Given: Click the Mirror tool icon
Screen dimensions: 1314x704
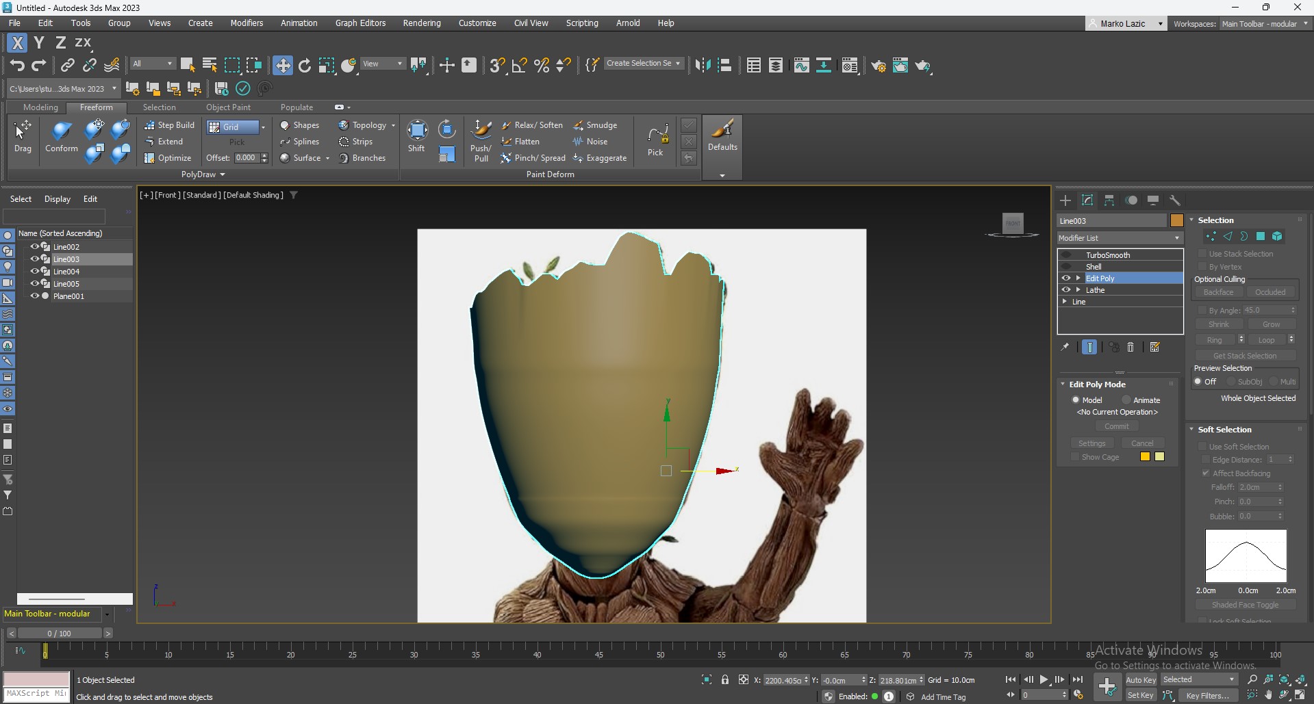Looking at the screenshot, I should pyautogui.click(x=703, y=66).
